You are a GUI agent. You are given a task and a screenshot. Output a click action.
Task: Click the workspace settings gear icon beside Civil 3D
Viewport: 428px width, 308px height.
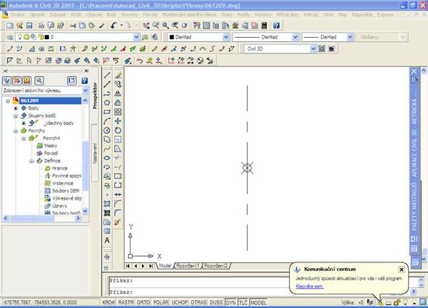(x=322, y=48)
